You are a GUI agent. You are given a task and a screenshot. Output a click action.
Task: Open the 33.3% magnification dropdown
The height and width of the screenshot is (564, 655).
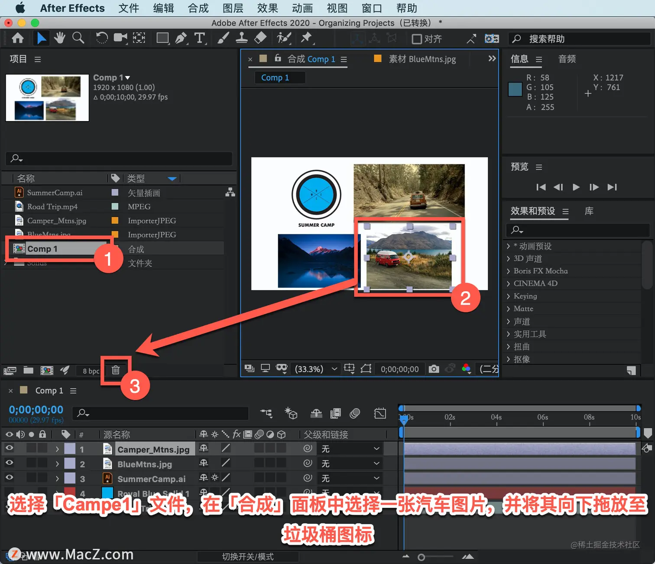coord(316,369)
